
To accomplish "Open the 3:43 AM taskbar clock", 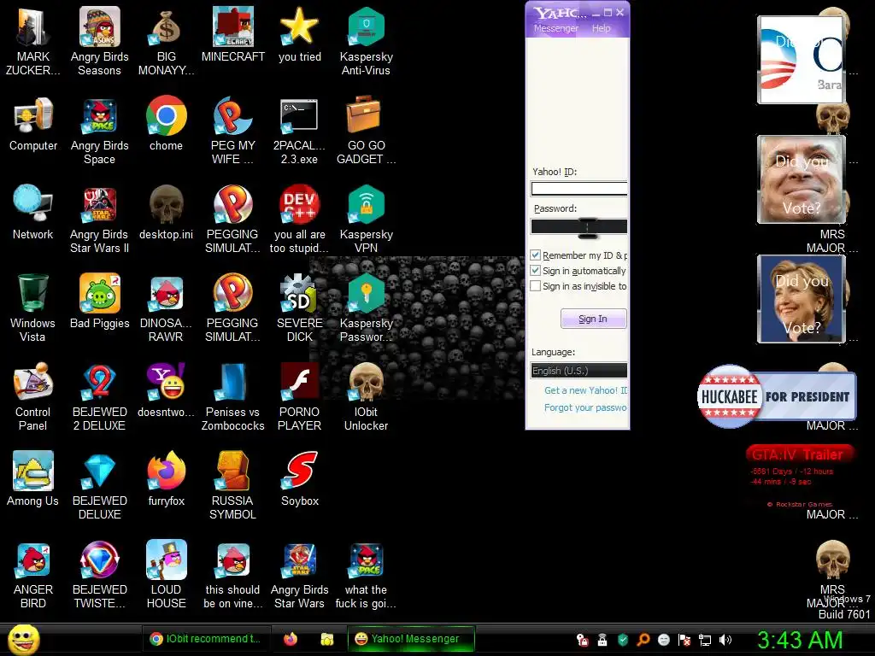I will tap(800, 641).
